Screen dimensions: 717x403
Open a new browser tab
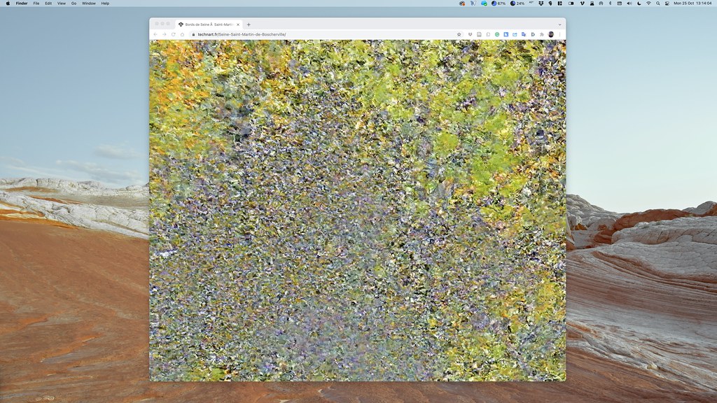pos(249,24)
